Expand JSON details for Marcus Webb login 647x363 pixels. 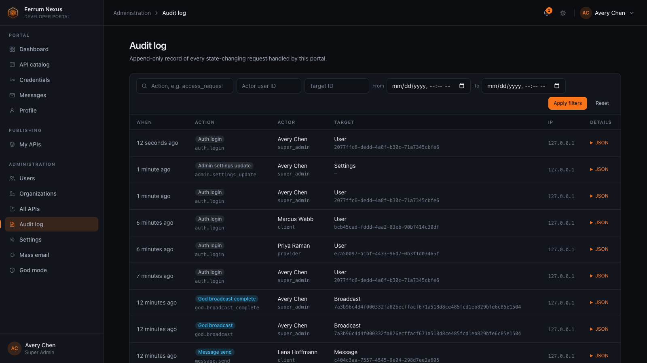599,223
